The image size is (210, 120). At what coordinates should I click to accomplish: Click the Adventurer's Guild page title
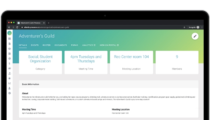coord(37,36)
